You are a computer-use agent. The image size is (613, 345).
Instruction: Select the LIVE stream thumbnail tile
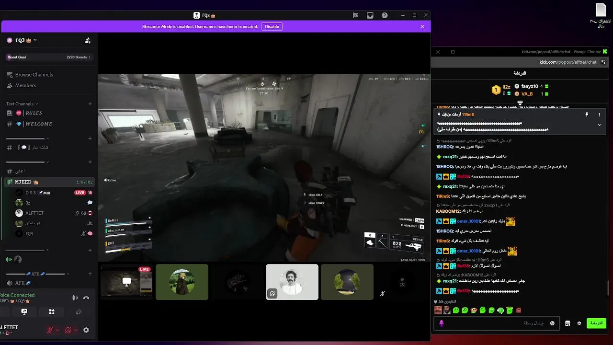click(127, 282)
